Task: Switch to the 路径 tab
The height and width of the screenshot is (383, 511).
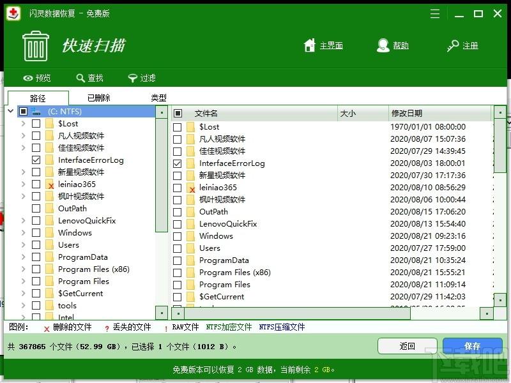Action: pyautogui.click(x=38, y=98)
